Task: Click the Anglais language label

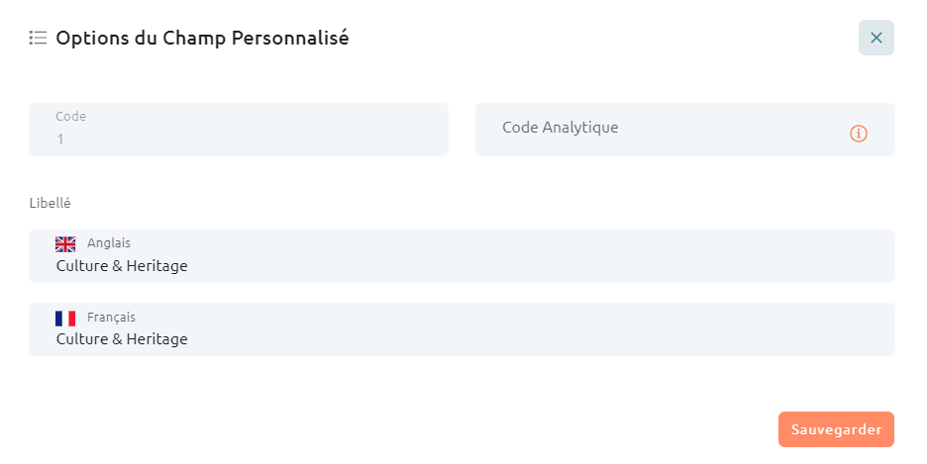Action: click(x=109, y=243)
